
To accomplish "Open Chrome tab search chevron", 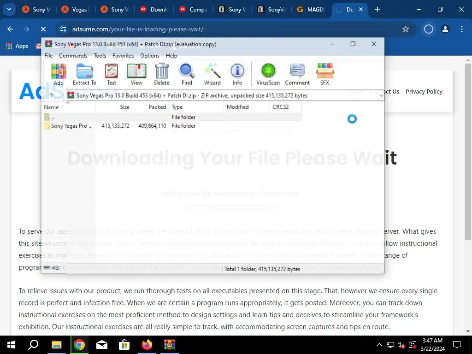I will pyautogui.click(x=9, y=9).
